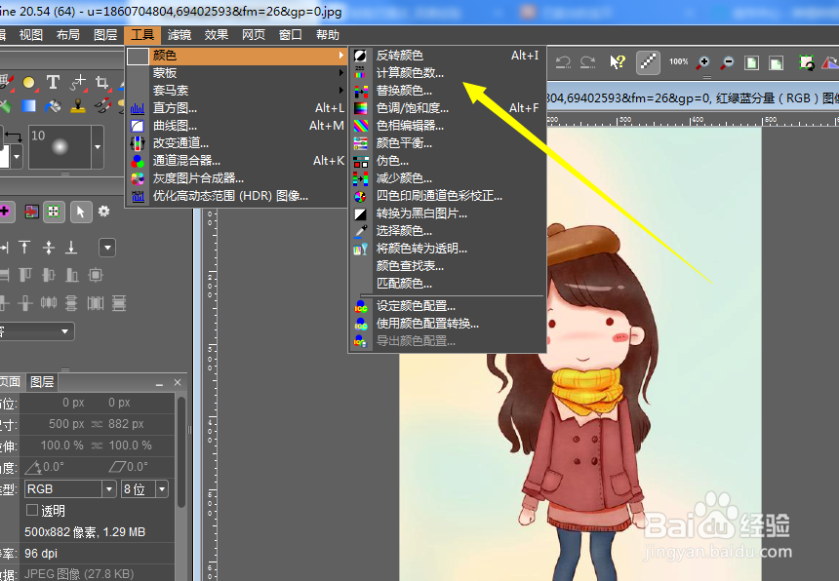Select 设定颜色配置... entry

[448, 306]
